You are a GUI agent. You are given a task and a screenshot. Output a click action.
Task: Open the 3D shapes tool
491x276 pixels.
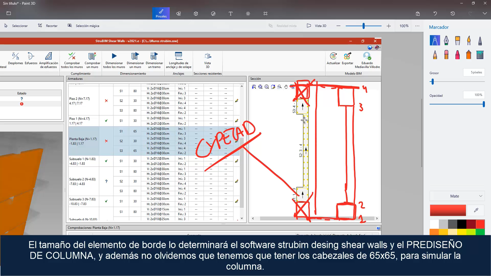coord(196,14)
